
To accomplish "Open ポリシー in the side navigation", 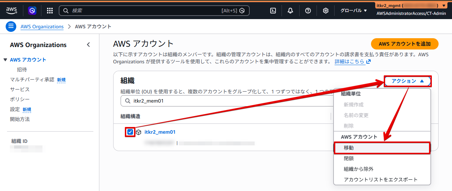I will pyautogui.click(x=20, y=99).
